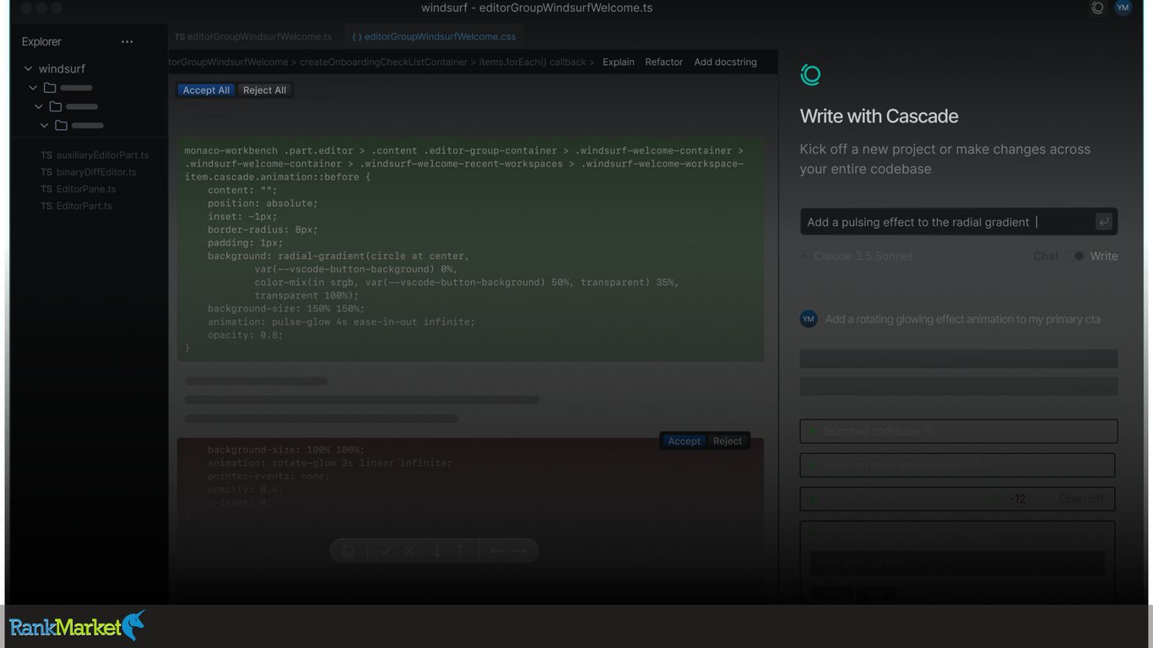Click Refactor in the editor action bar
1153x648 pixels.
664,62
